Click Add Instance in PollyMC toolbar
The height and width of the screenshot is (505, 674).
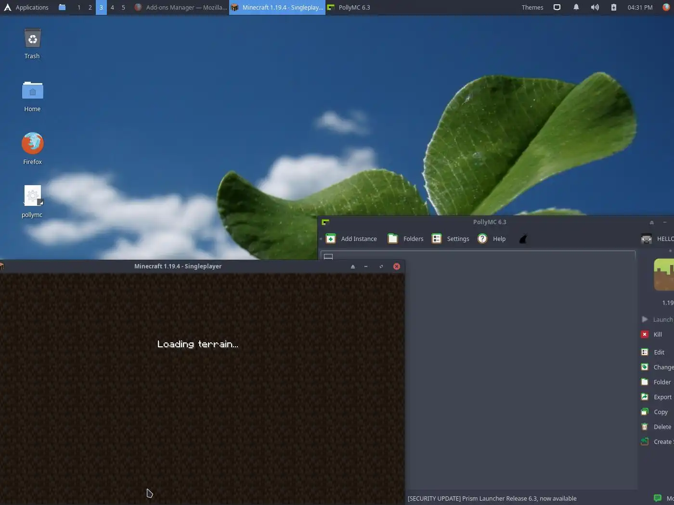pos(351,239)
